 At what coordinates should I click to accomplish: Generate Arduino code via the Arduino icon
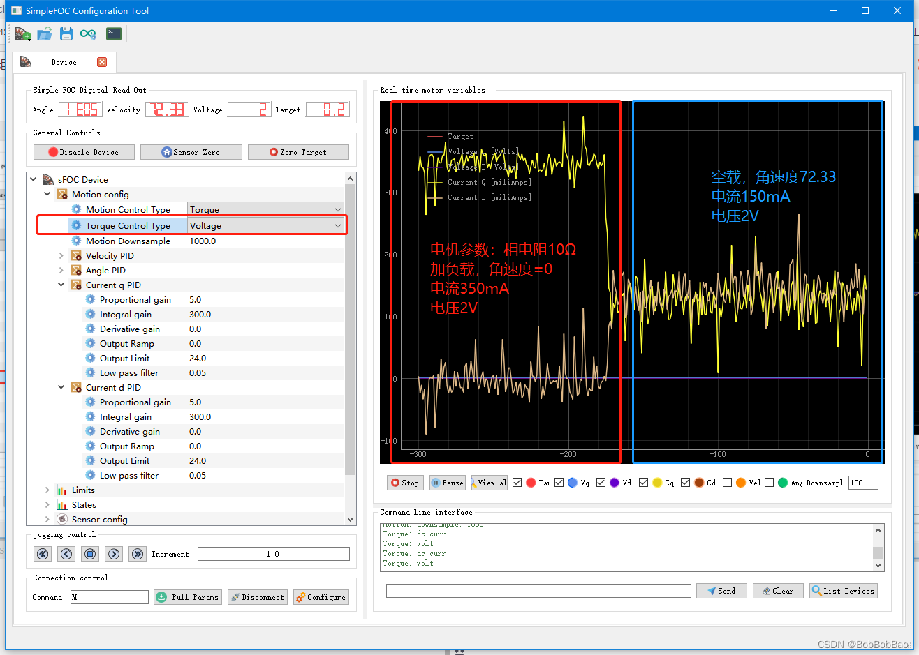click(x=88, y=33)
